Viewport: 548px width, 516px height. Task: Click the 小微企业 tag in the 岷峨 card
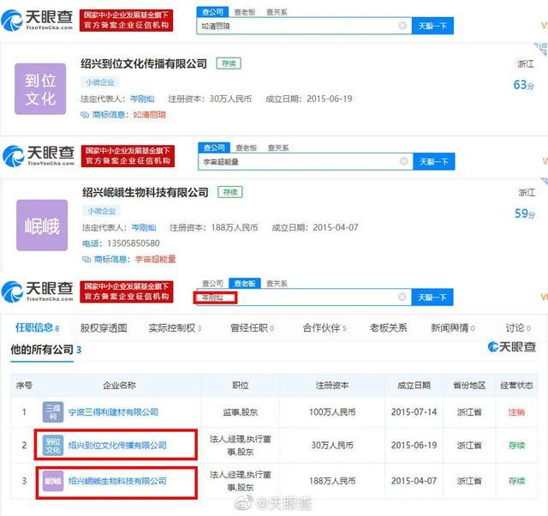(x=102, y=211)
